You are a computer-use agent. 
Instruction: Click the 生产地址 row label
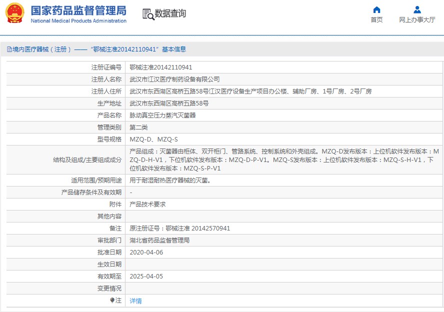click(109, 103)
